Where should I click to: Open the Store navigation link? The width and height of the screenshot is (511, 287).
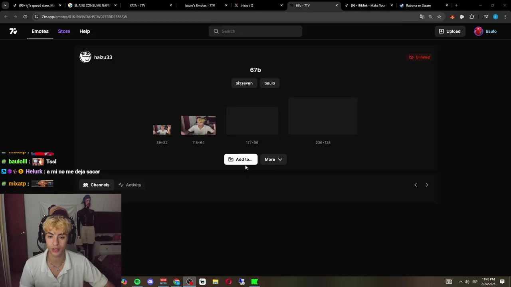click(64, 31)
